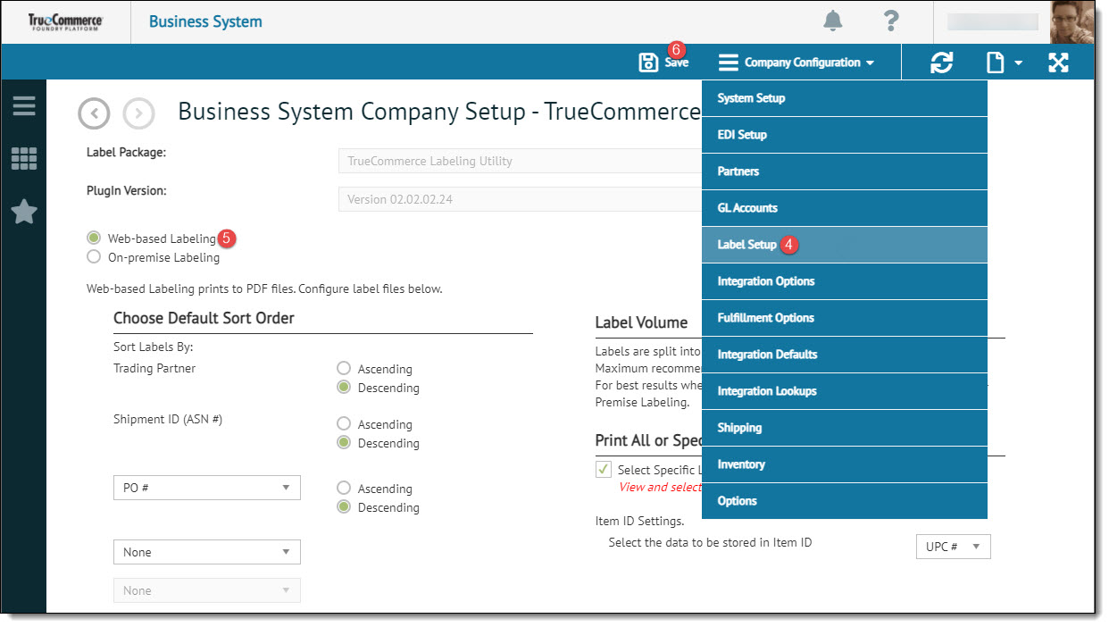Open the sidebar hamburger menu
This screenshot has height=627, width=1109.
[23, 106]
